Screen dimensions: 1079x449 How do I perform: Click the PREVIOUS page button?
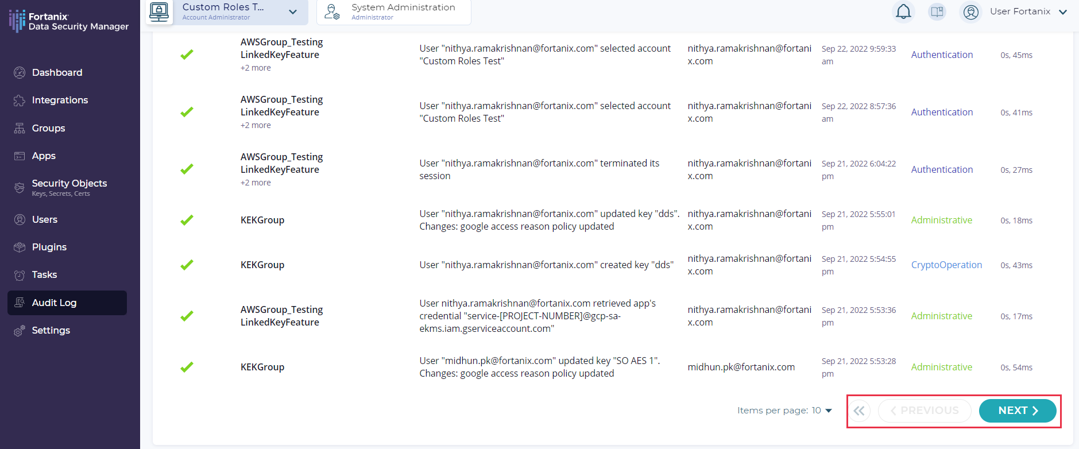point(924,411)
